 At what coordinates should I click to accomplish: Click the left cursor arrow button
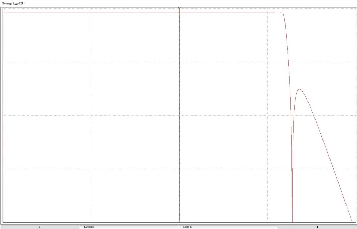[40, 227]
